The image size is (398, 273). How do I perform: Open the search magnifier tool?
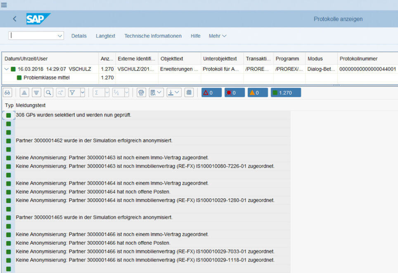click(x=49, y=93)
